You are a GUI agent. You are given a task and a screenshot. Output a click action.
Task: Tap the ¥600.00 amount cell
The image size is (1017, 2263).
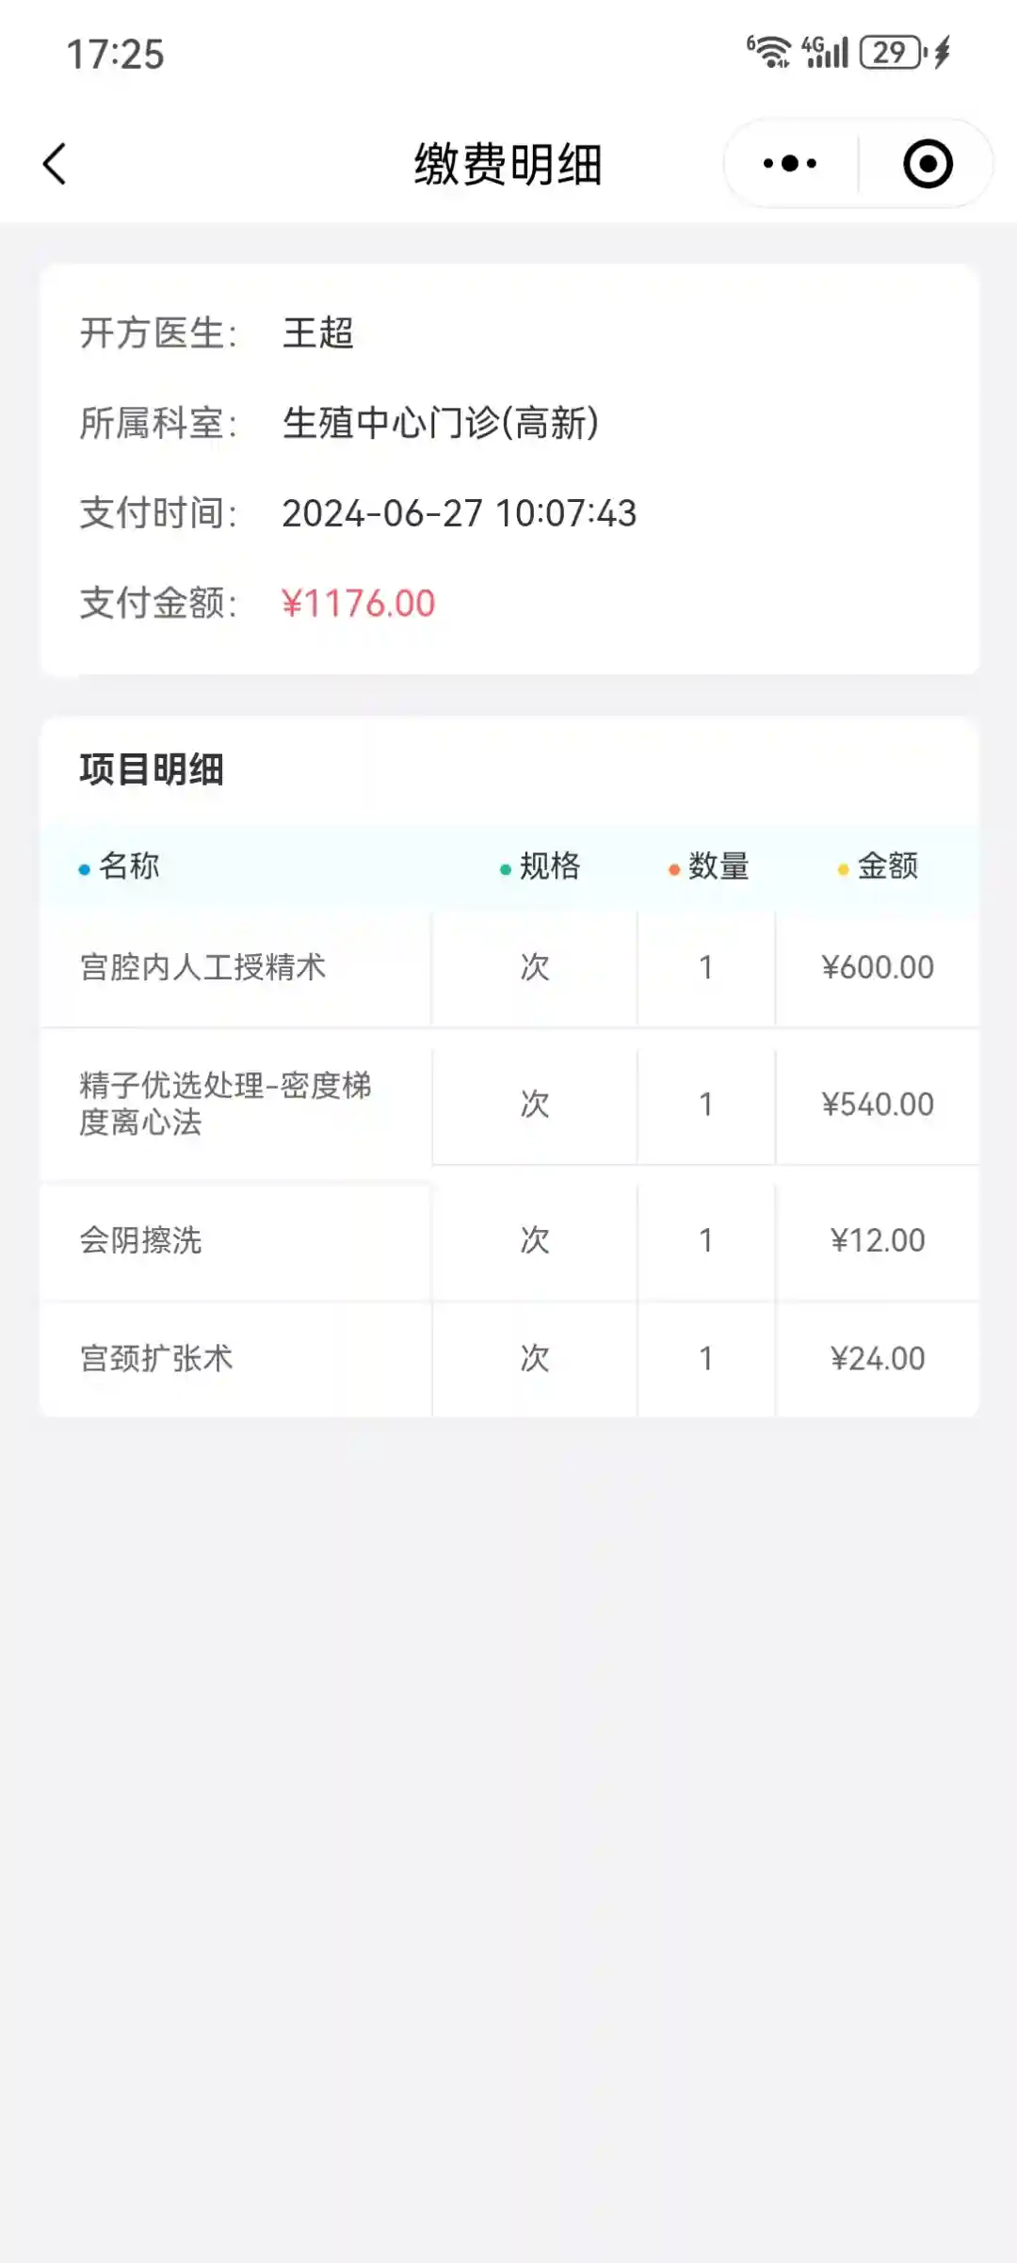(x=878, y=967)
